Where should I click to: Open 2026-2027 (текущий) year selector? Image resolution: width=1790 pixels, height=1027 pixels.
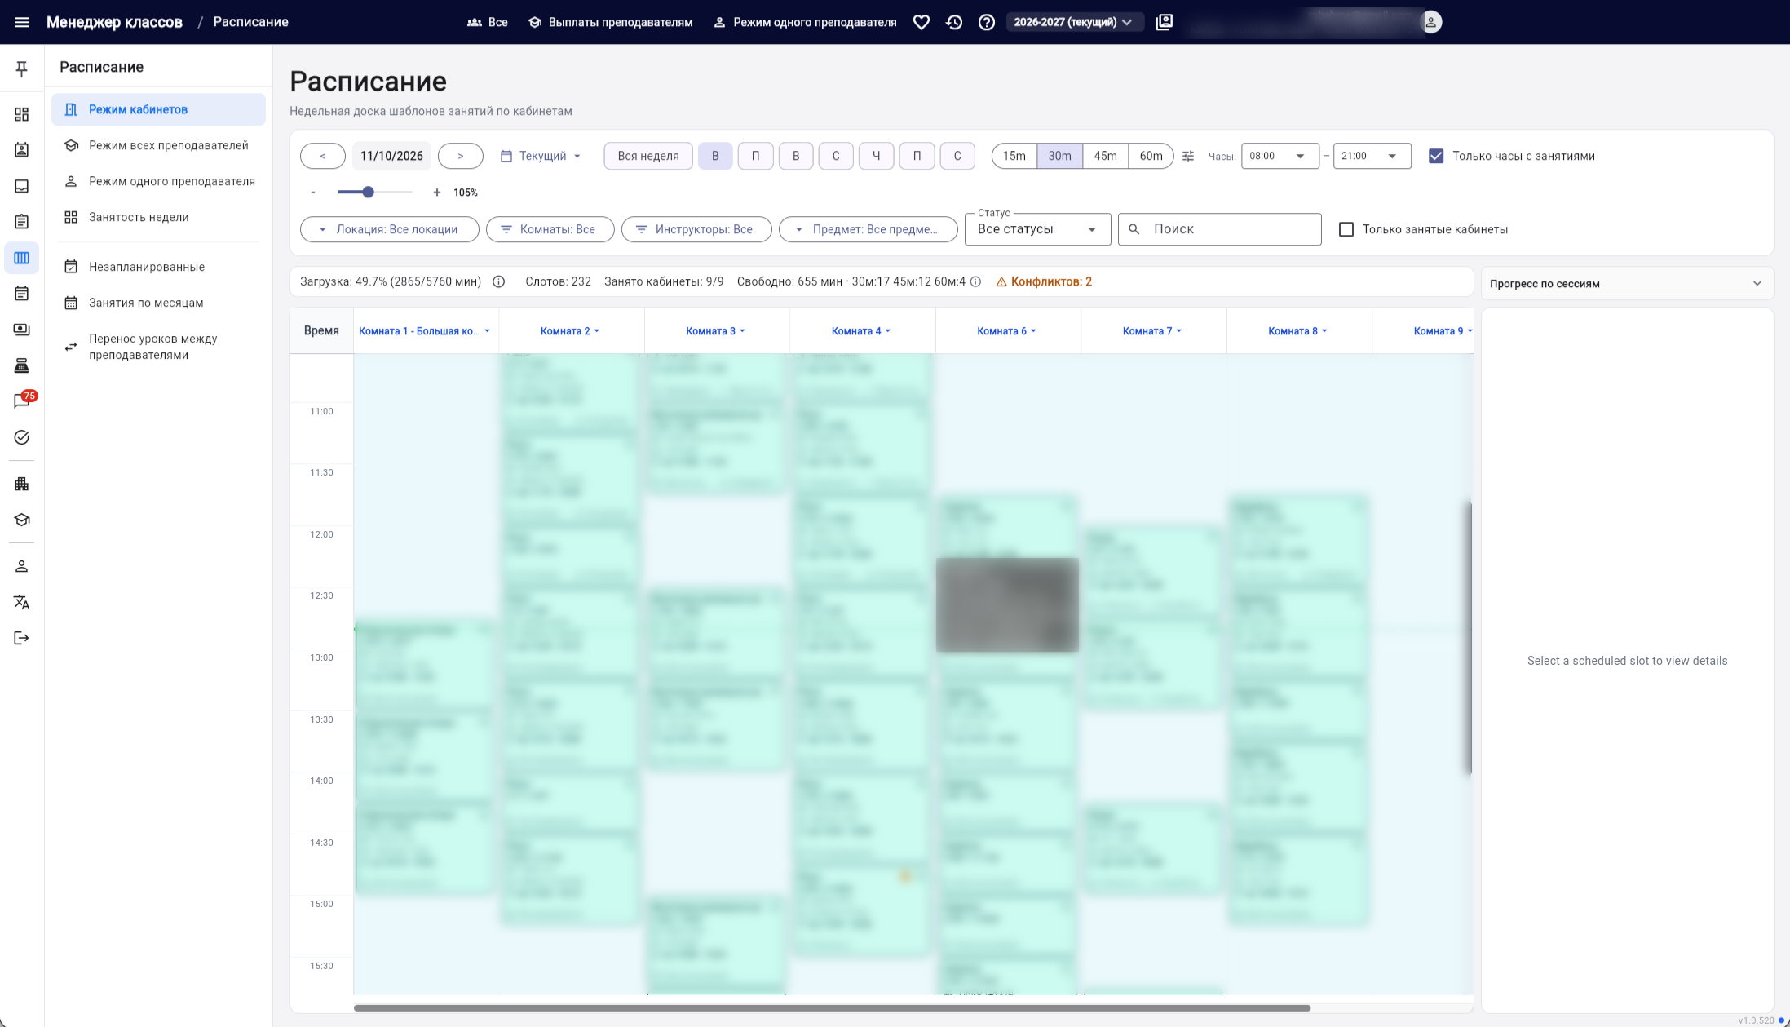click(x=1075, y=22)
